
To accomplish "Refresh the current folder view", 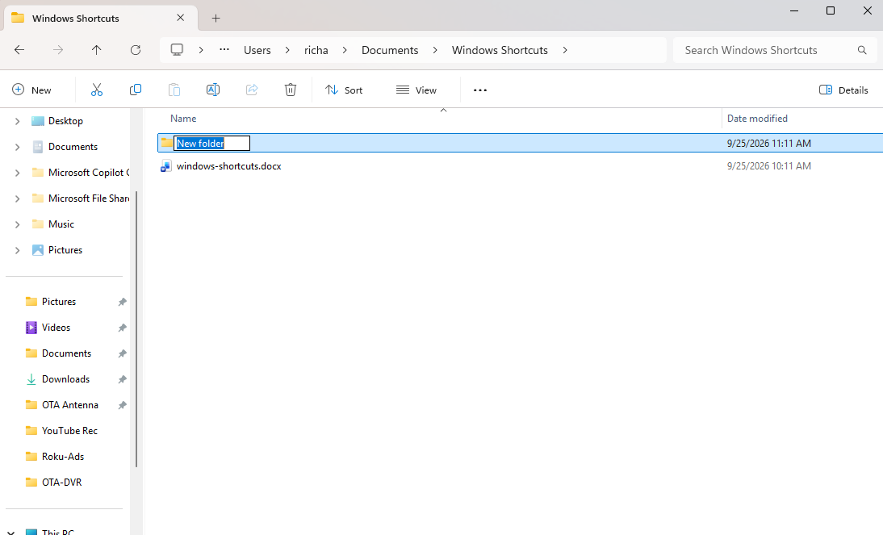I will click(135, 50).
